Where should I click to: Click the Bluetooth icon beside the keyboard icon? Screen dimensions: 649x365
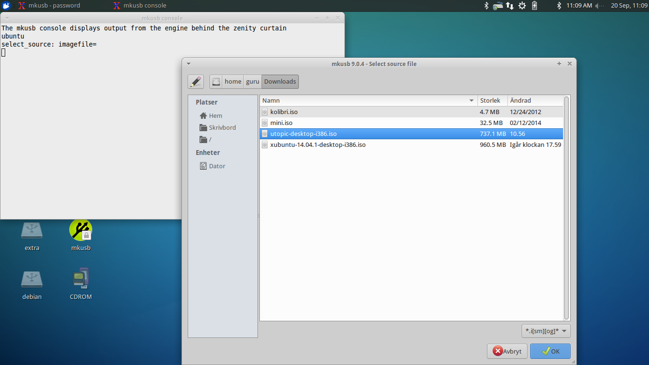point(486,6)
